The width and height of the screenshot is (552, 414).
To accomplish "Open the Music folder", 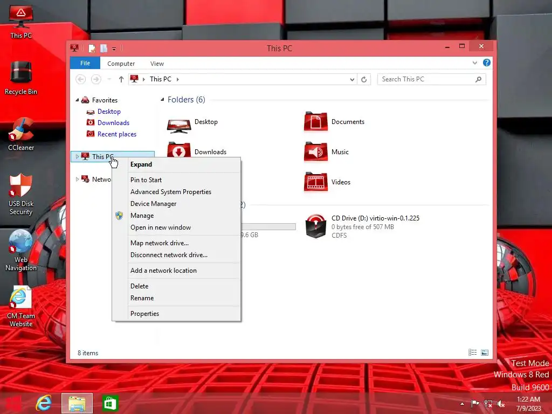I will [326, 152].
